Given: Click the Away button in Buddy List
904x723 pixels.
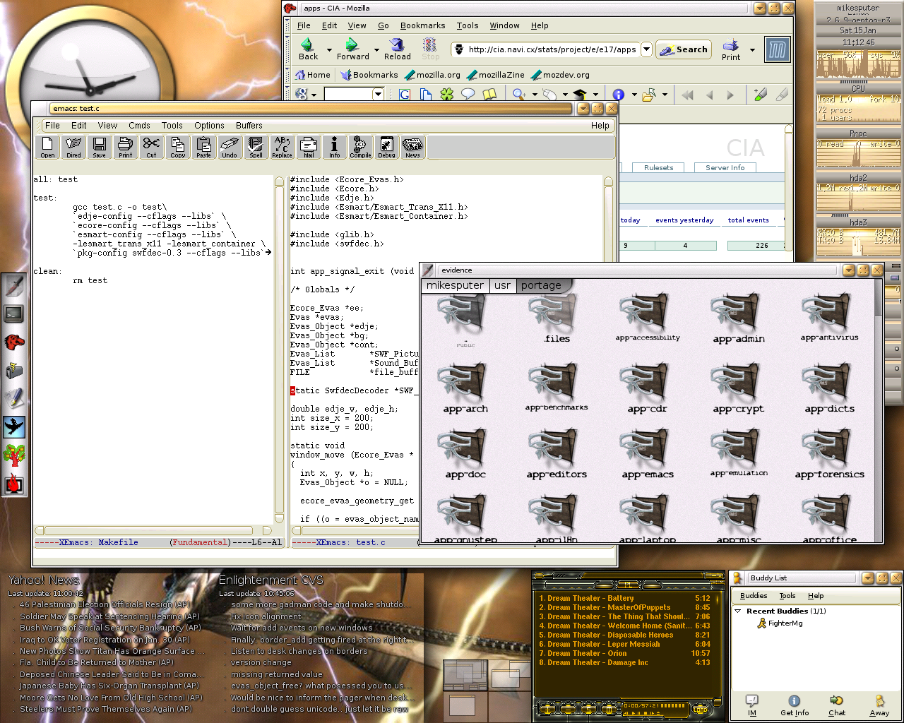Looking at the screenshot, I should (879, 705).
